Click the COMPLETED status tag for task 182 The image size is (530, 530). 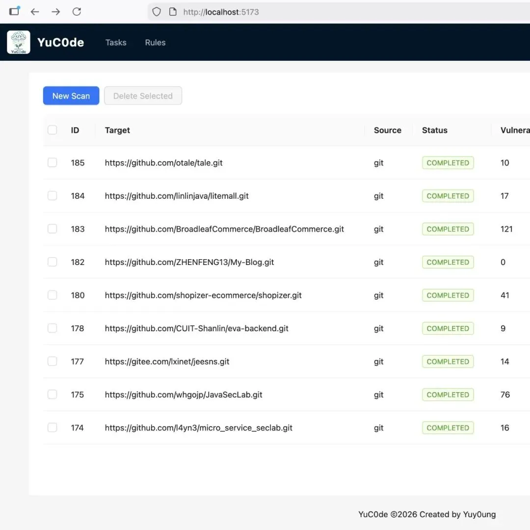pos(448,262)
